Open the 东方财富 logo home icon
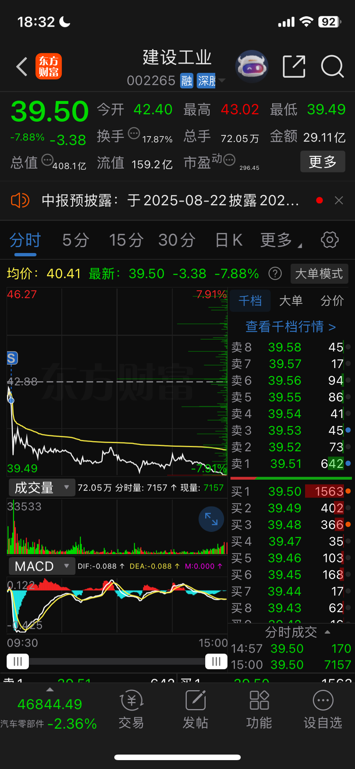The image size is (355, 769). click(x=48, y=67)
